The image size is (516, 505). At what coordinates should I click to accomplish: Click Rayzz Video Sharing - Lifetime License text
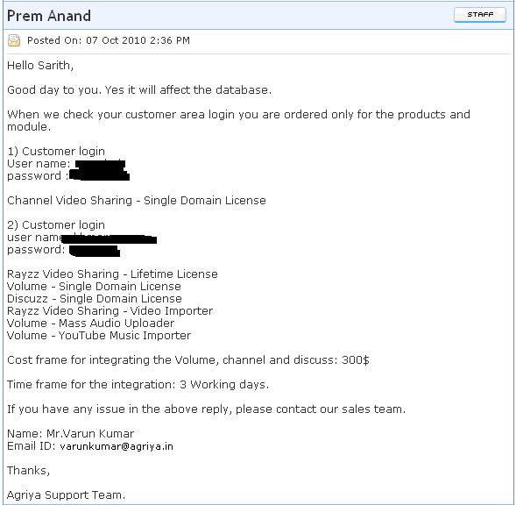click(x=112, y=274)
